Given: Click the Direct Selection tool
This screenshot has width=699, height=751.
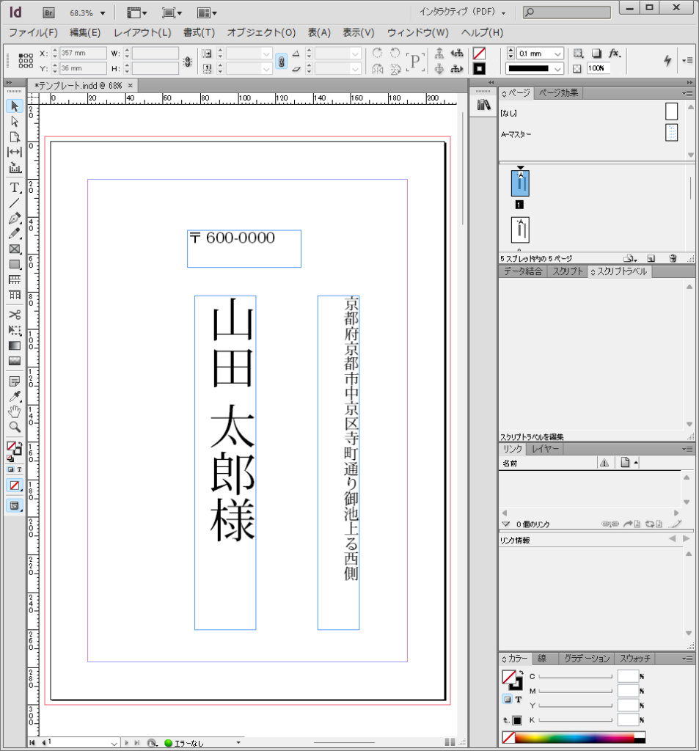Looking at the screenshot, I should [14, 122].
